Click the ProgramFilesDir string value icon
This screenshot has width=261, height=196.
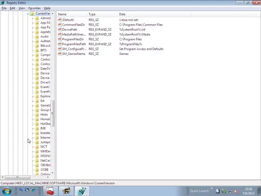[60, 39]
